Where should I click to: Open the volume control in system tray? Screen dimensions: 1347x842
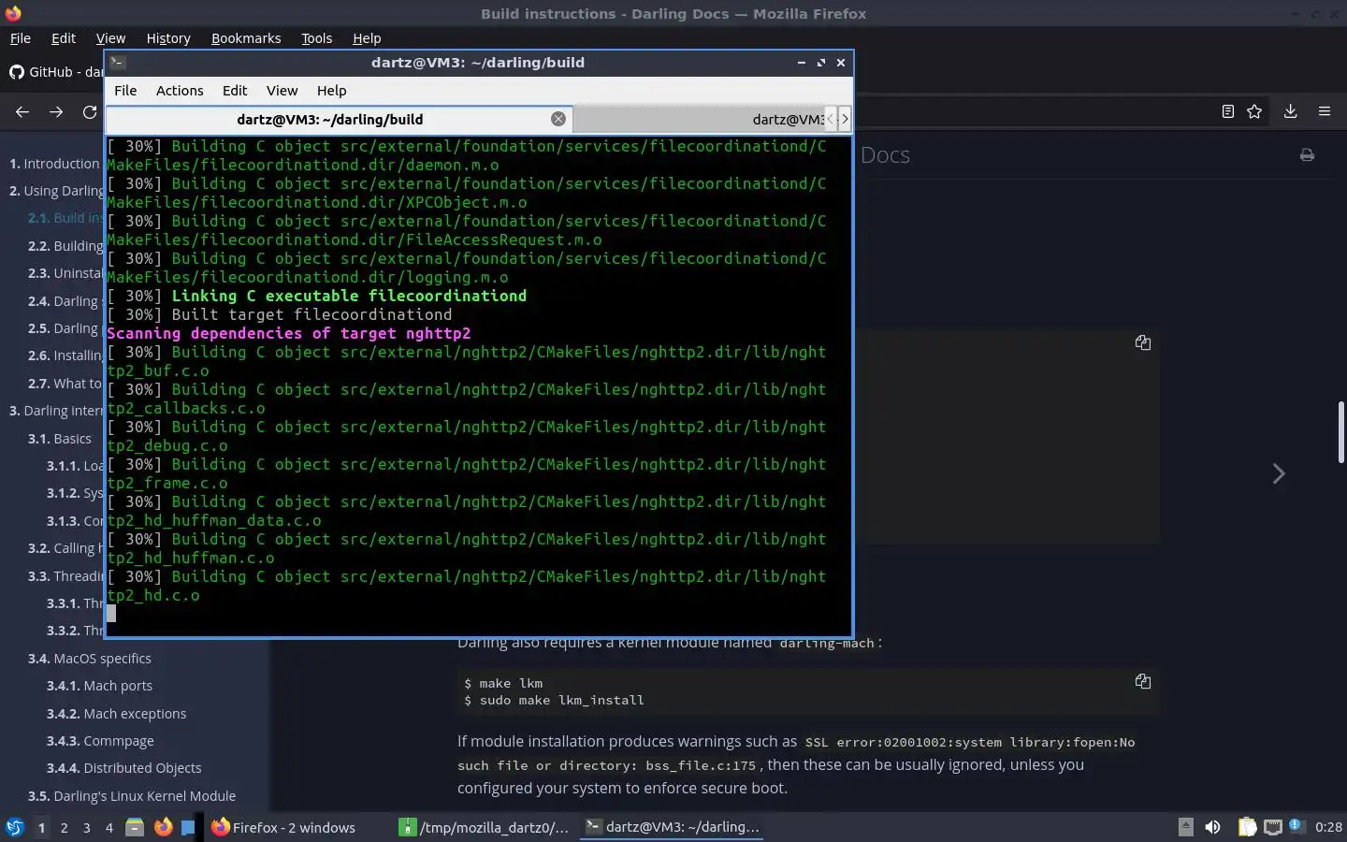[1213, 827]
